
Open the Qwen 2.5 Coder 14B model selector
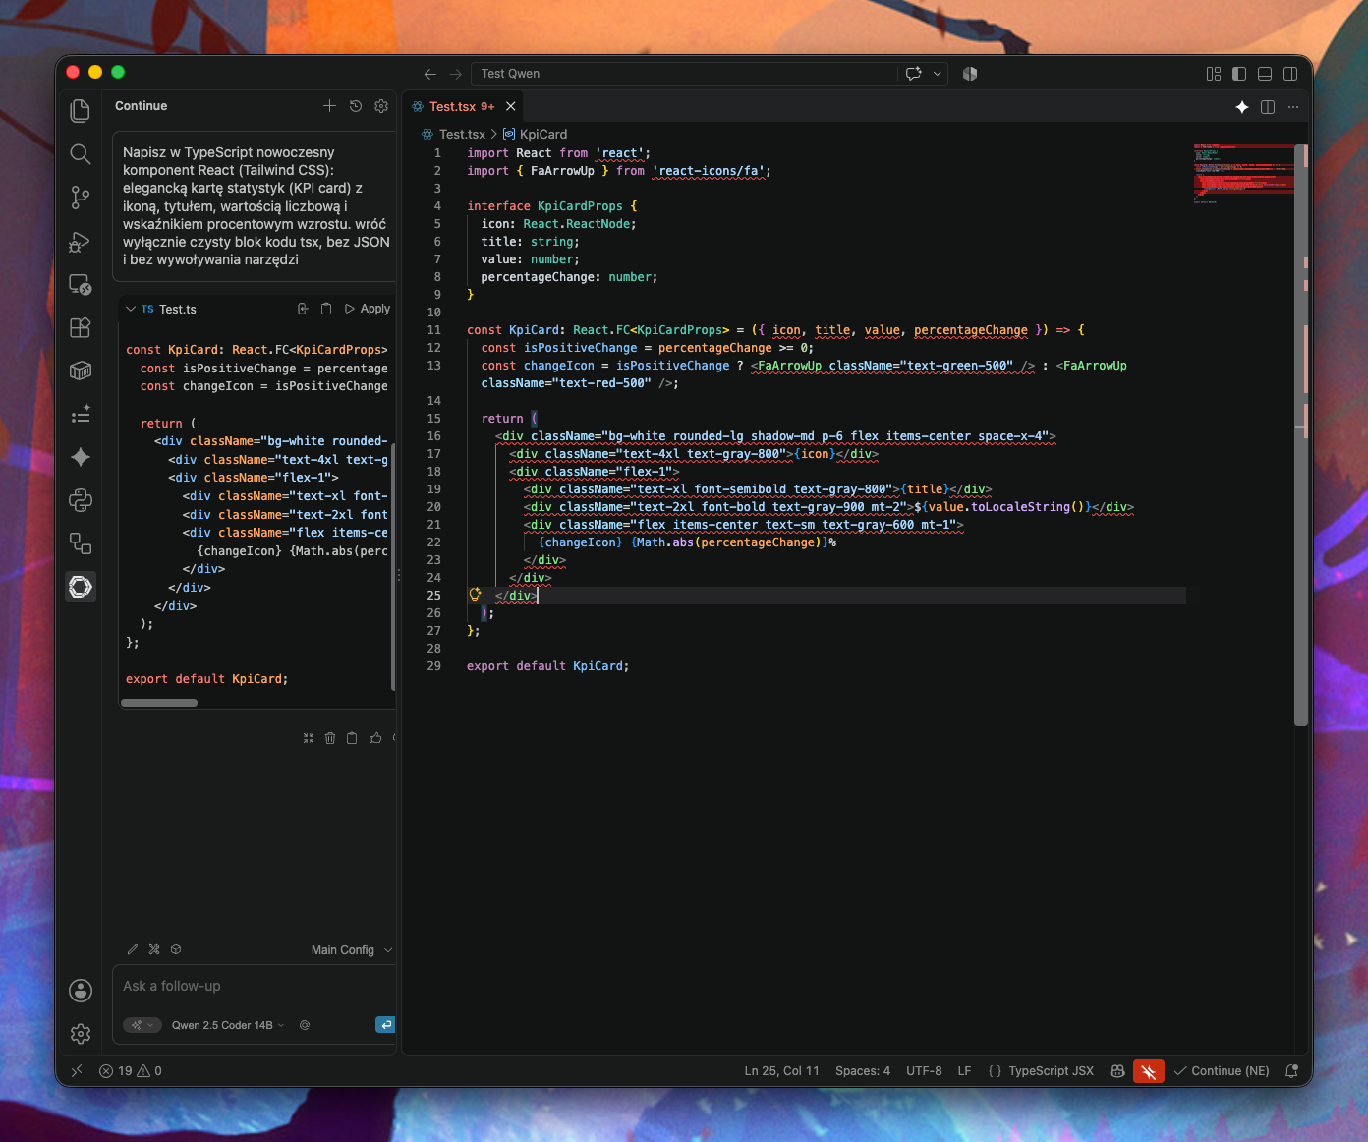coord(228,1025)
